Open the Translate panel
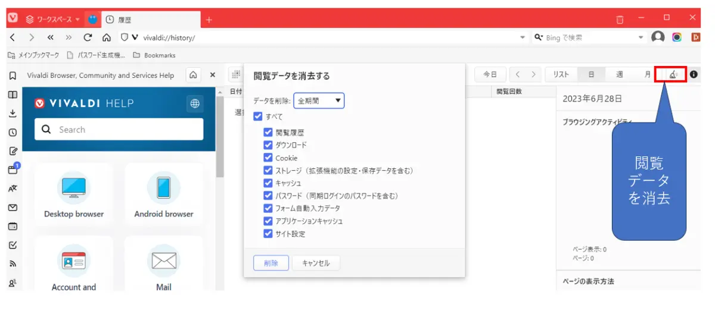This screenshot has width=715, height=314. pos(13,189)
